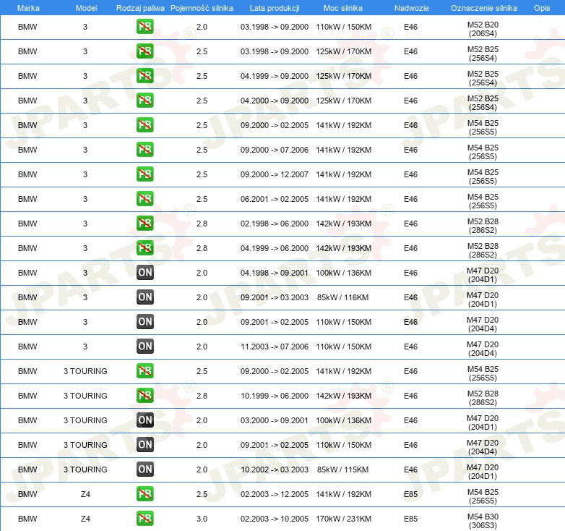Click engine code M54 B30 (306S3)

tap(483, 521)
